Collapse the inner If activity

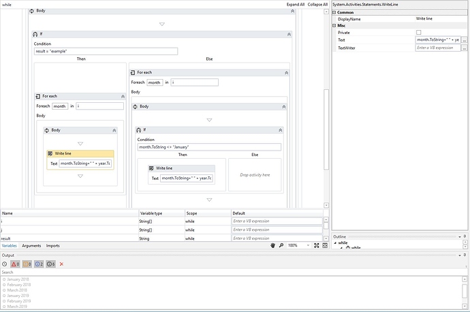click(280, 130)
